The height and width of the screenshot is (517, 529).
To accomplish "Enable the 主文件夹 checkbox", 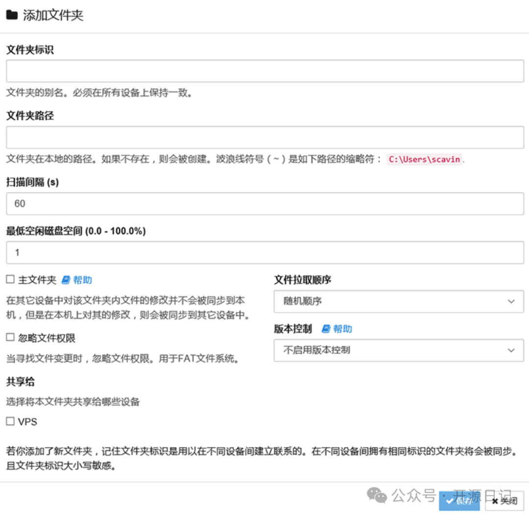I will [10, 279].
